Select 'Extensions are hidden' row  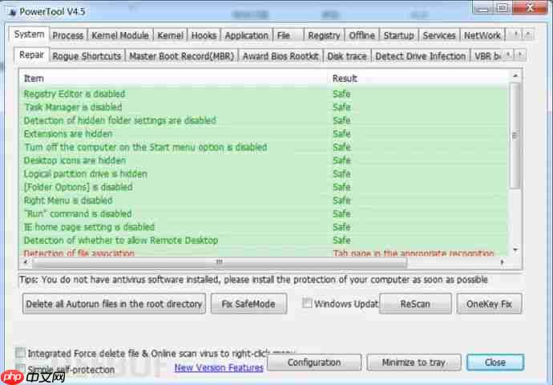264,134
